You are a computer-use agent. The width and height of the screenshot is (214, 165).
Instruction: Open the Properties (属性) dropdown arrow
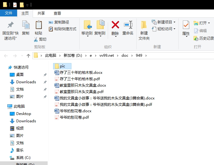(x=187, y=36)
